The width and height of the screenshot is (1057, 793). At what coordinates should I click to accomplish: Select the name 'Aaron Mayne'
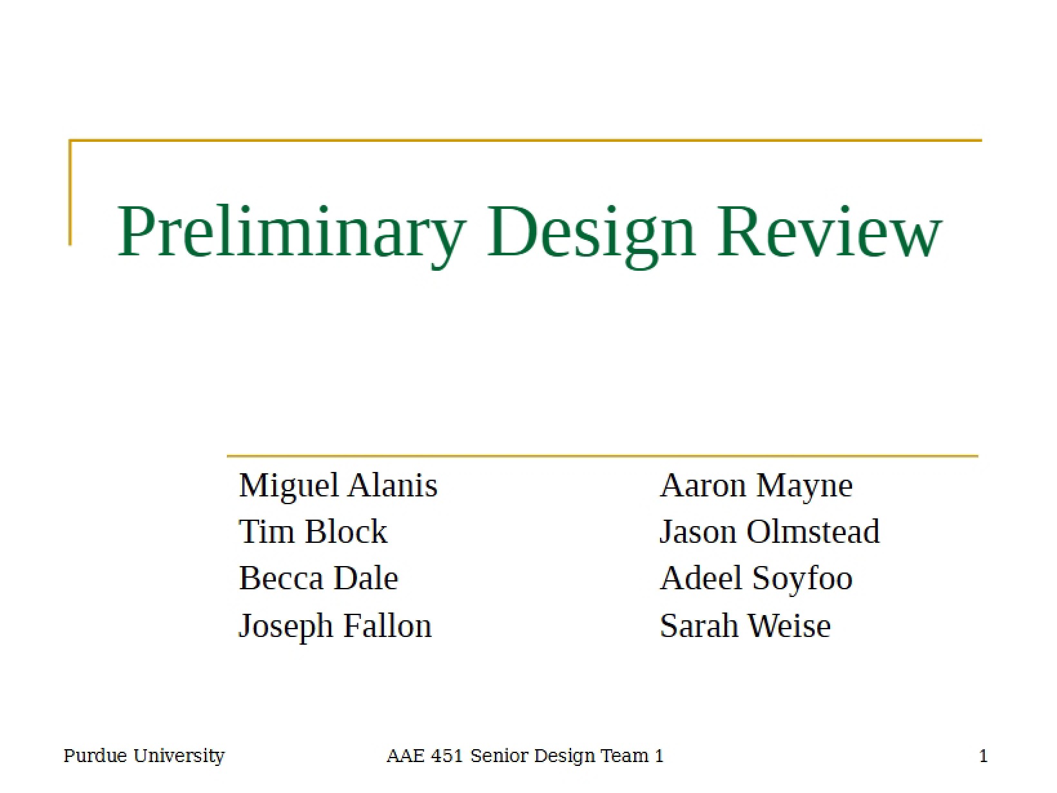pyautogui.click(x=756, y=486)
